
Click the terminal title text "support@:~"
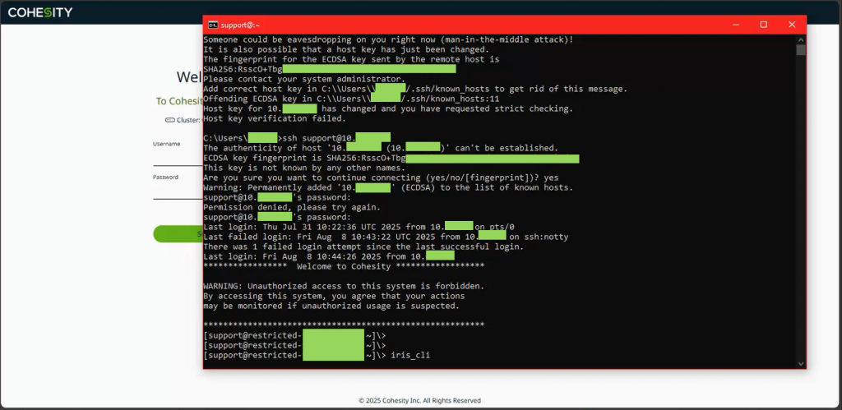(x=240, y=25)
